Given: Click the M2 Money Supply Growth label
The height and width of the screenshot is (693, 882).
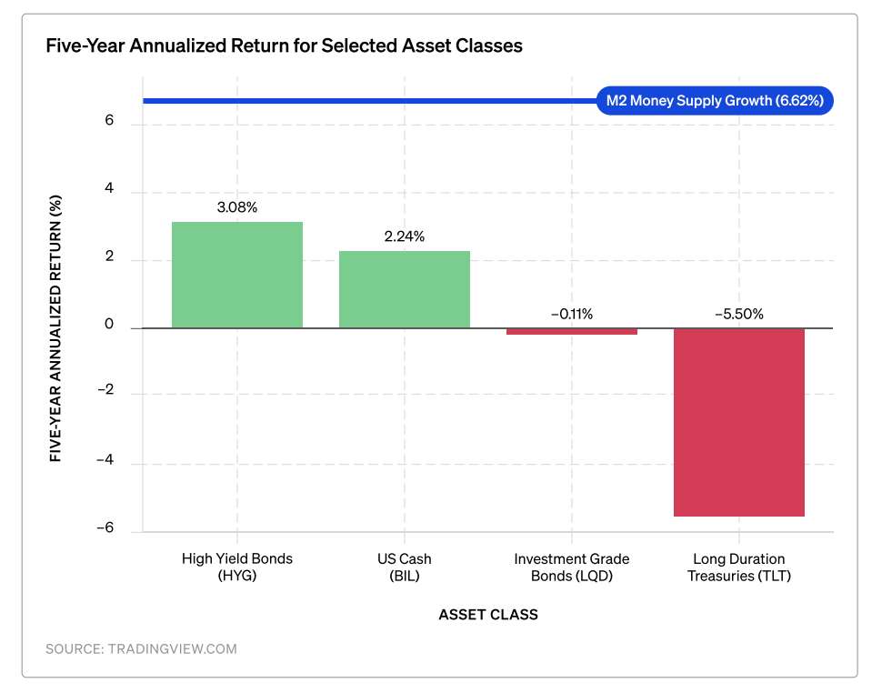Looking at the screenshot, I should [715, 101].
